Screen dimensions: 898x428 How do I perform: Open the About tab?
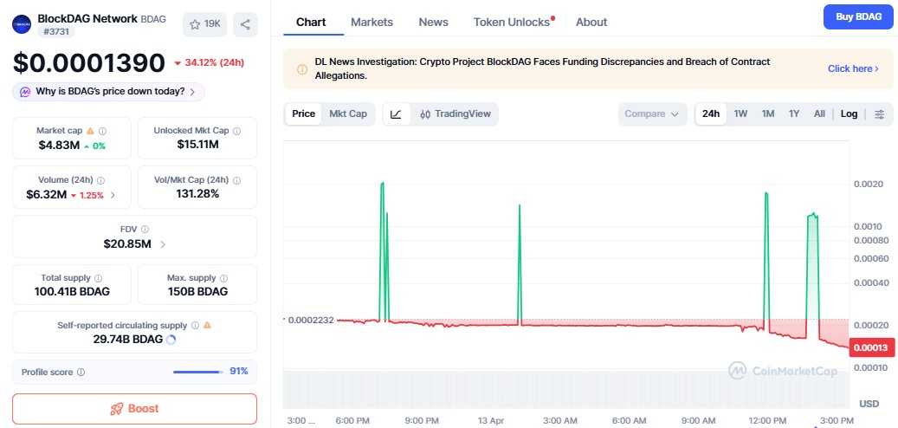pyautogui.click(x=591, y=23)
